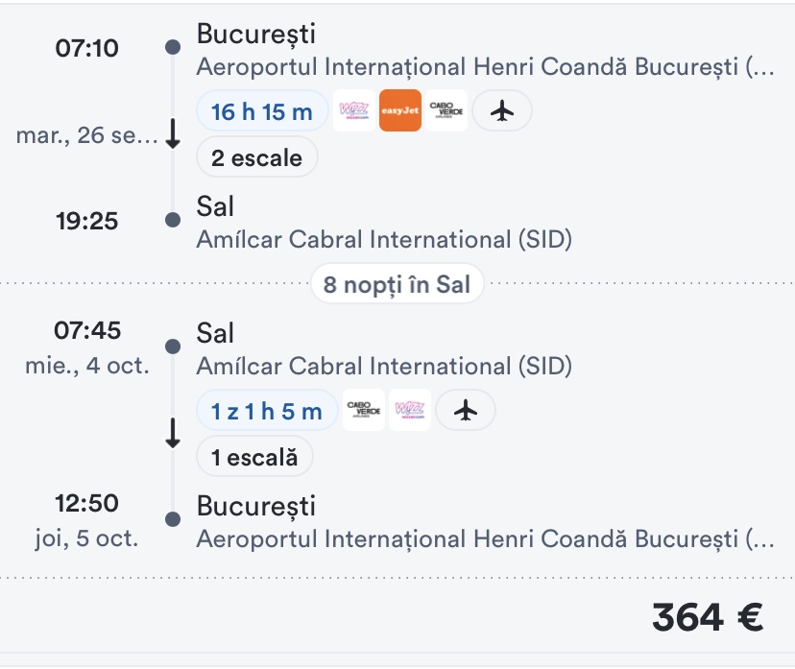Click the airplane icon on outbound flight
Image resolution: width=795 pixels, height=669 pixels.
501,111
